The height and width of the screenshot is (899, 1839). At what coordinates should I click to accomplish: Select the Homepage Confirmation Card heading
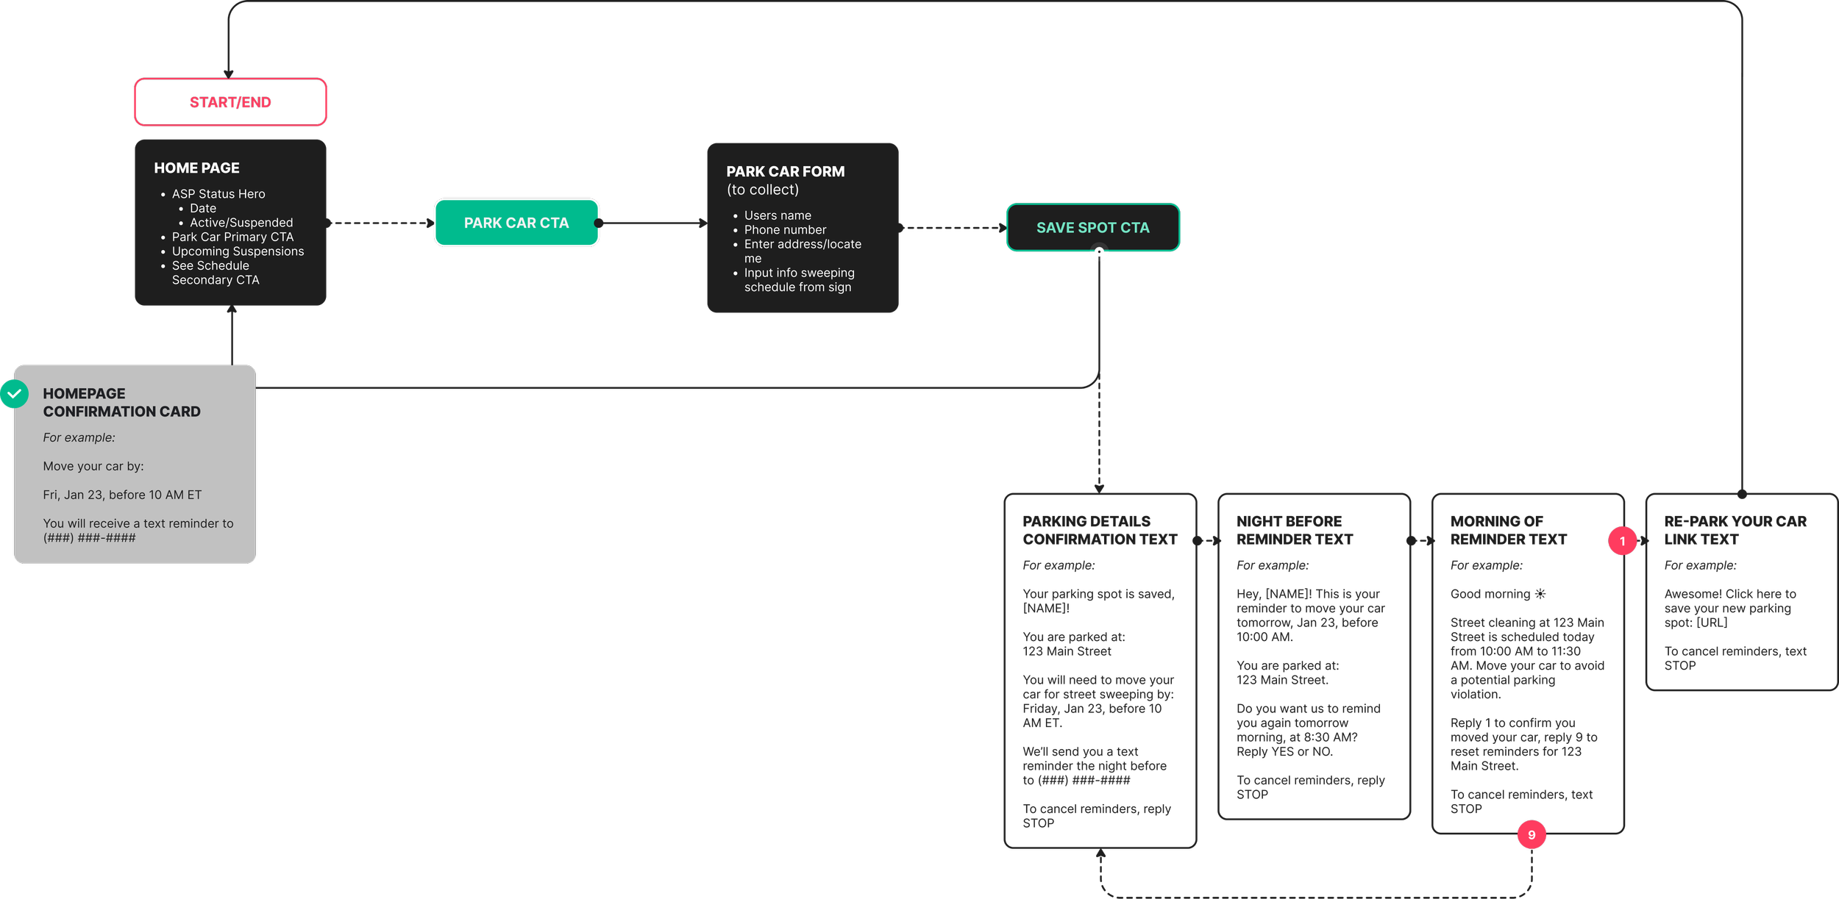121,402
